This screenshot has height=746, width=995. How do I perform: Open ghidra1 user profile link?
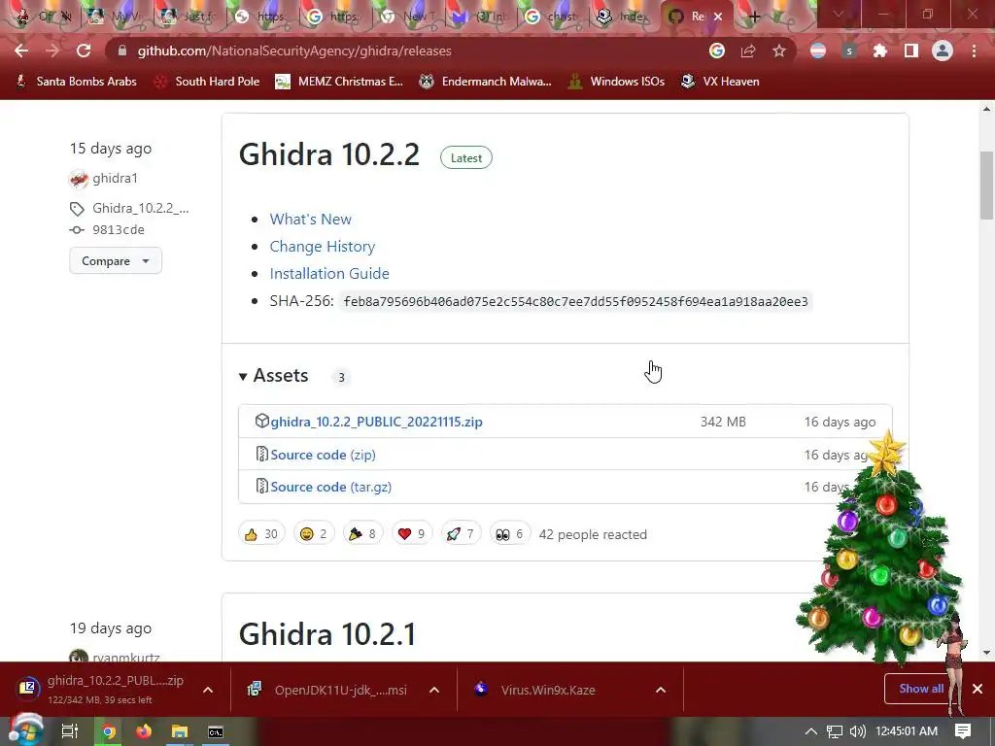pyautogui.click(x=115, y=179)
